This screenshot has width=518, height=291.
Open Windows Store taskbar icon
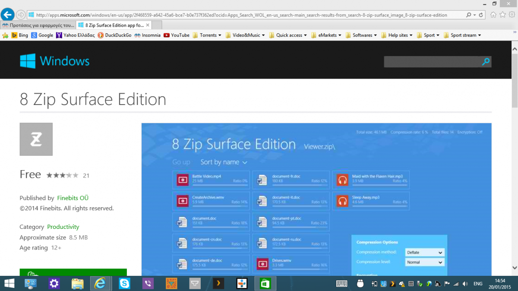coord(265,284)
